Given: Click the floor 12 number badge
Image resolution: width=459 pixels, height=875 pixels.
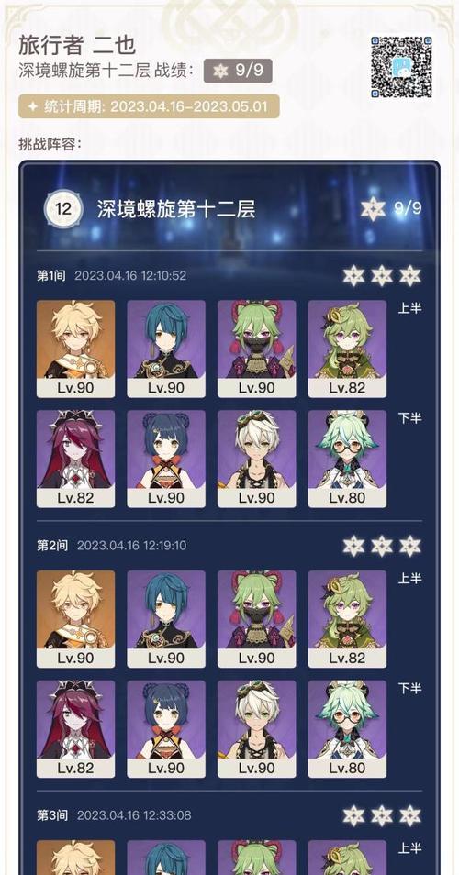Looking at the screenshot, I should (x=63, y=209).
